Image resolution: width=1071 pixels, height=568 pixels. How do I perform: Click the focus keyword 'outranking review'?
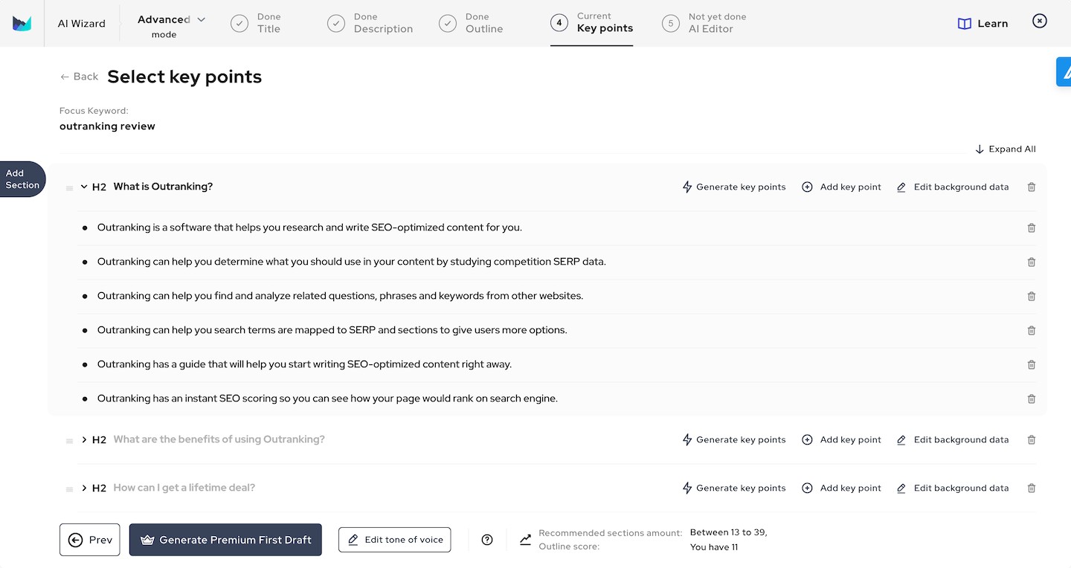click(107, 126)
